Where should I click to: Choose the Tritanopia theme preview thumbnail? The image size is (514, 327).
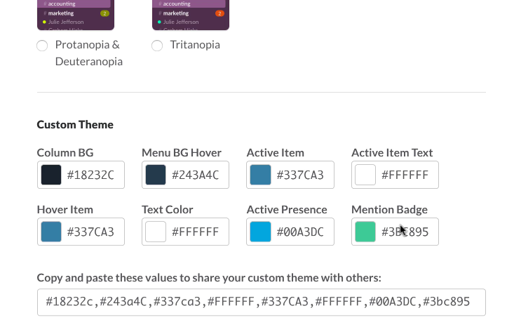point(191,15)
